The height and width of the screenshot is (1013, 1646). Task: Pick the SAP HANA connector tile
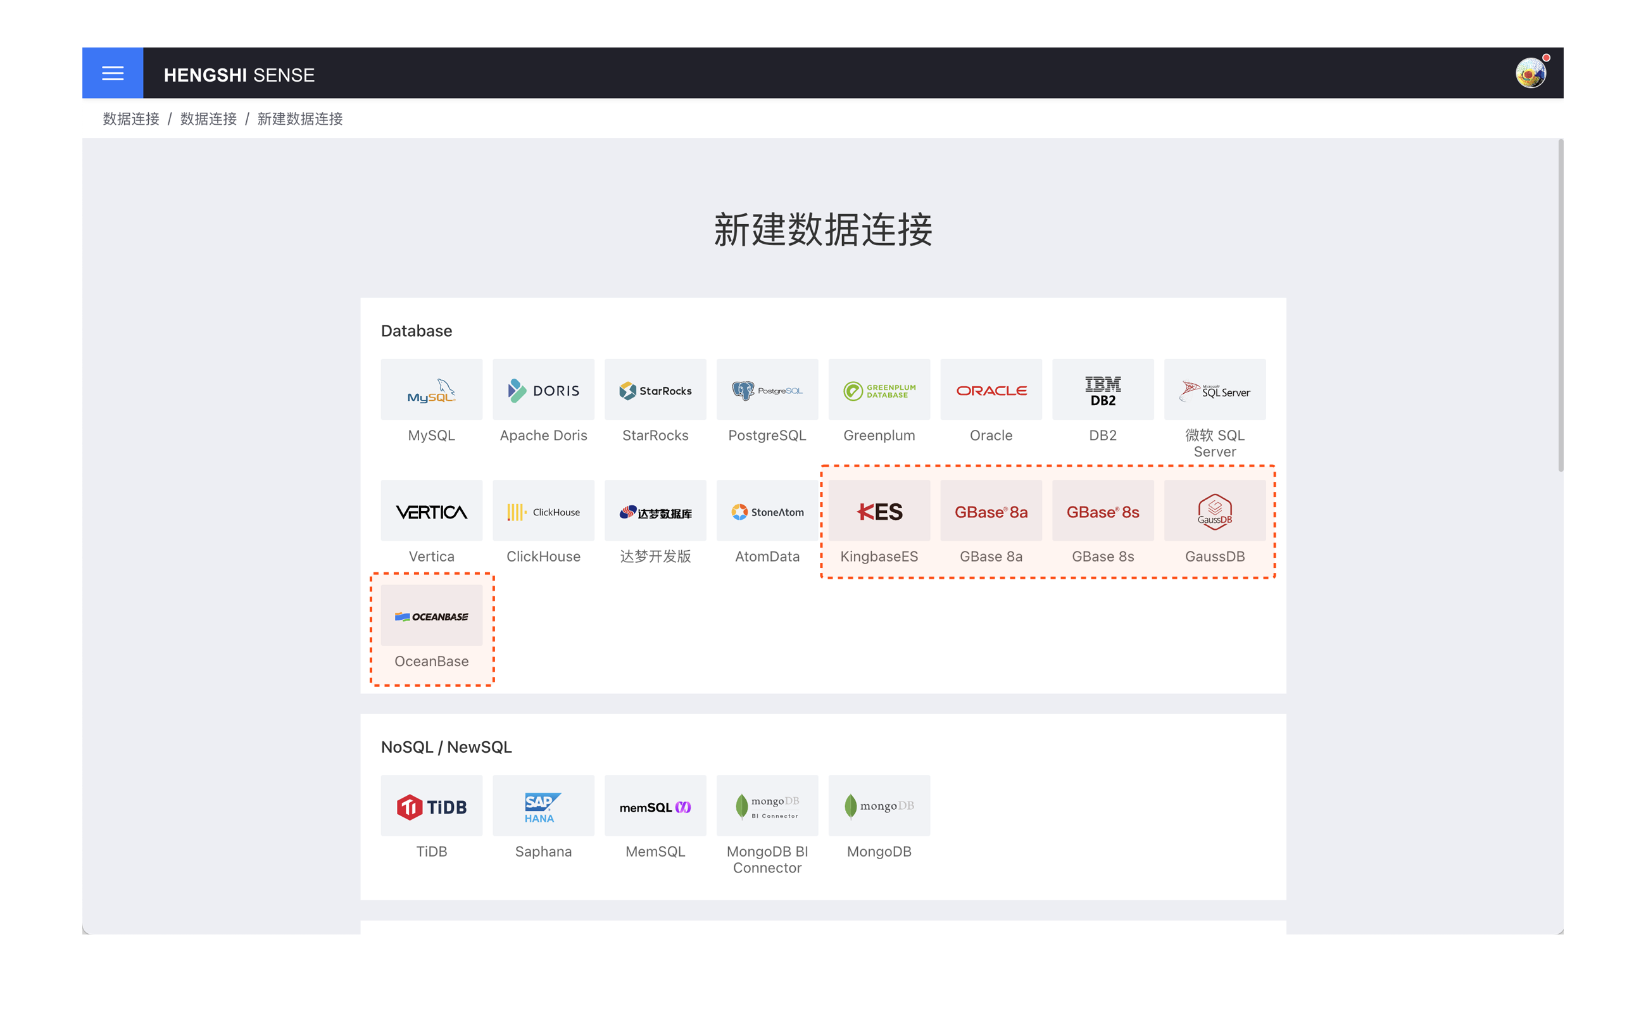coord(543,805)
